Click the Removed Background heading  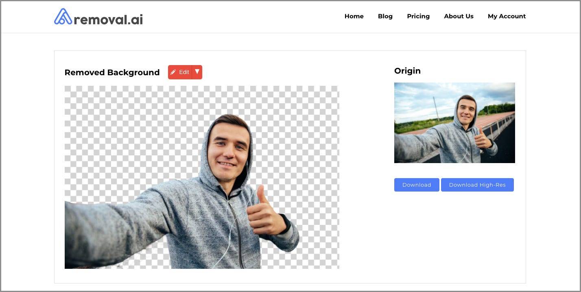click(x=112, y=72)
